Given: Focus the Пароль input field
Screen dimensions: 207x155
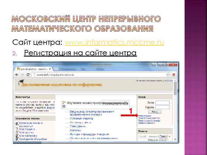Looking at the screenshot, I should (x=162, y=107).
